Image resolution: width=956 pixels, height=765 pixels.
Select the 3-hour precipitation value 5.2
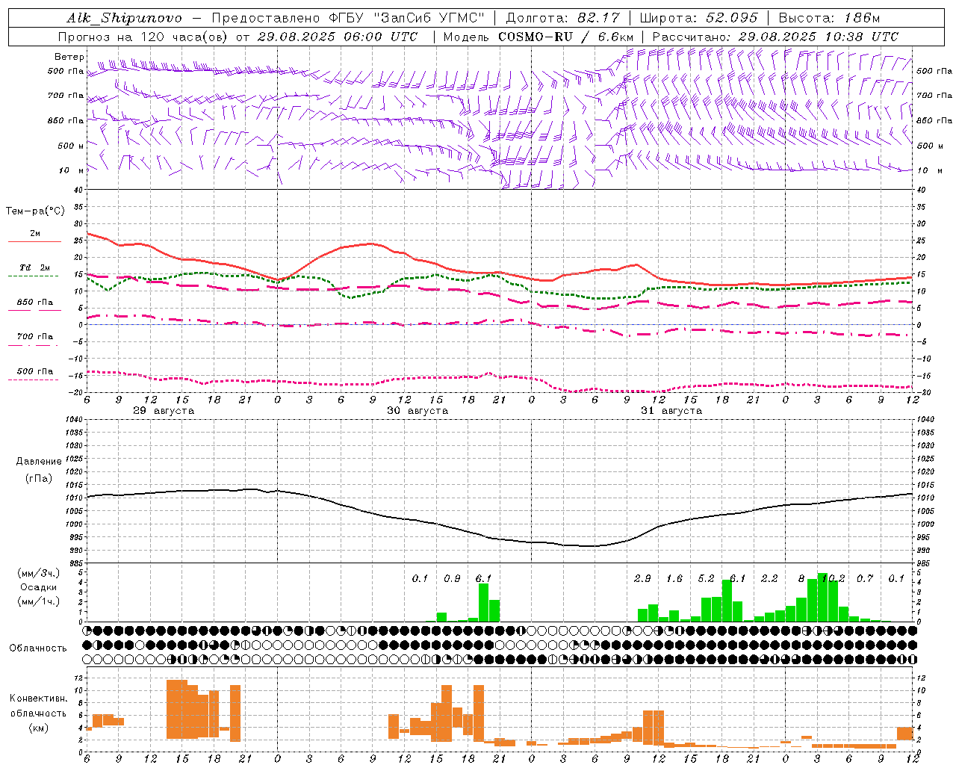pyautogui.click(x=706, y=578)
